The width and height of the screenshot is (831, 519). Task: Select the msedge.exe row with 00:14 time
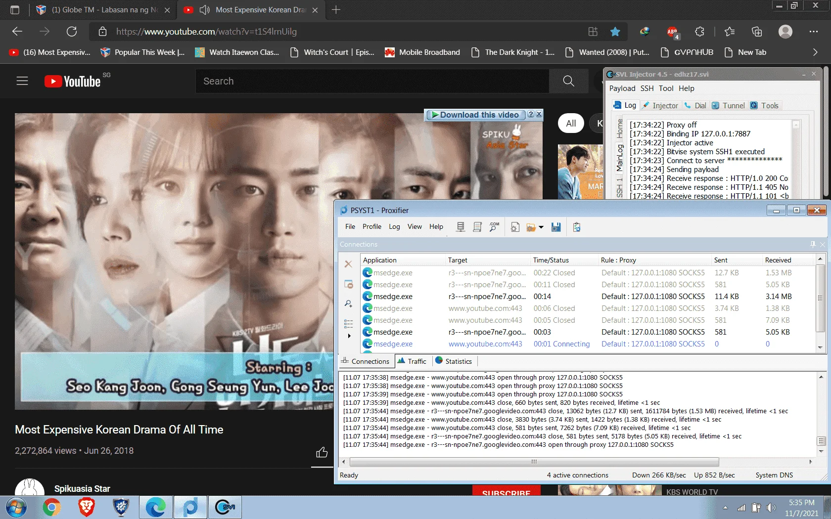click(588, 297)
